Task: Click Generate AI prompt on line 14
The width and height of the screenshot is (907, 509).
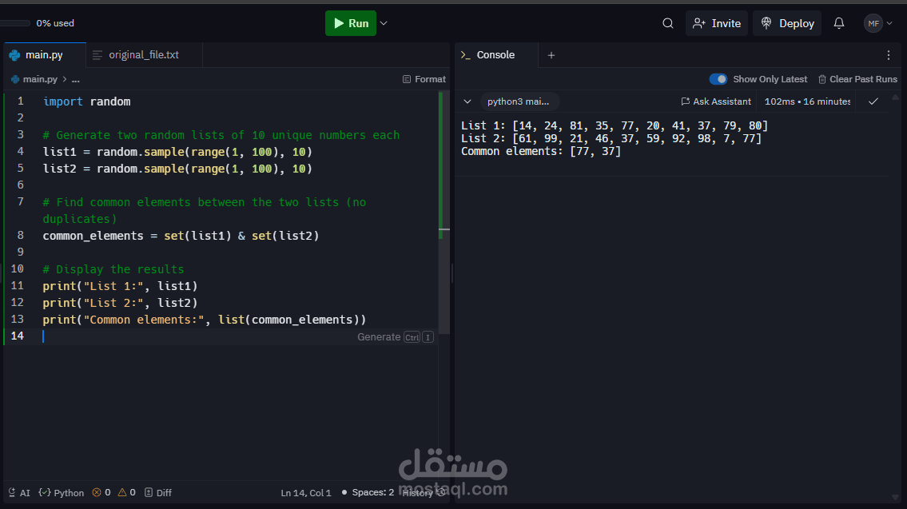Action: tap(395, 336)
